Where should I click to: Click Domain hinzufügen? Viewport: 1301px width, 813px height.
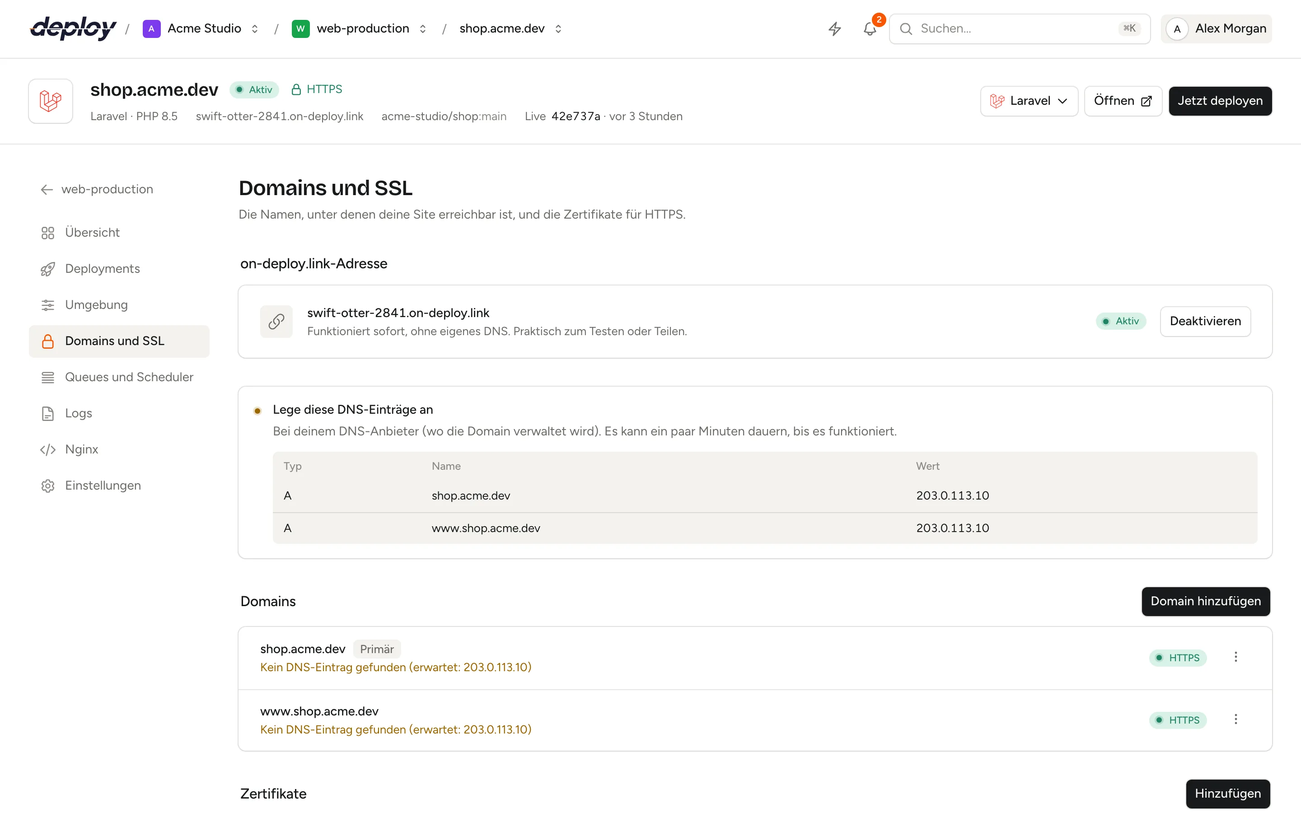(x=1205, y=601)
